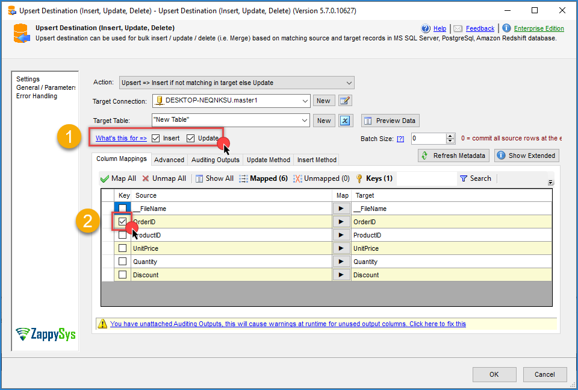This screenshot has width=578, height=390.
Task: Open "What's this for =>" link
Action: click(121, 139)
